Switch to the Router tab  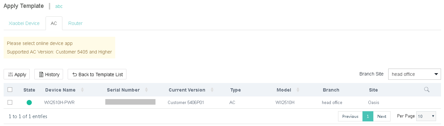(75, 23)
